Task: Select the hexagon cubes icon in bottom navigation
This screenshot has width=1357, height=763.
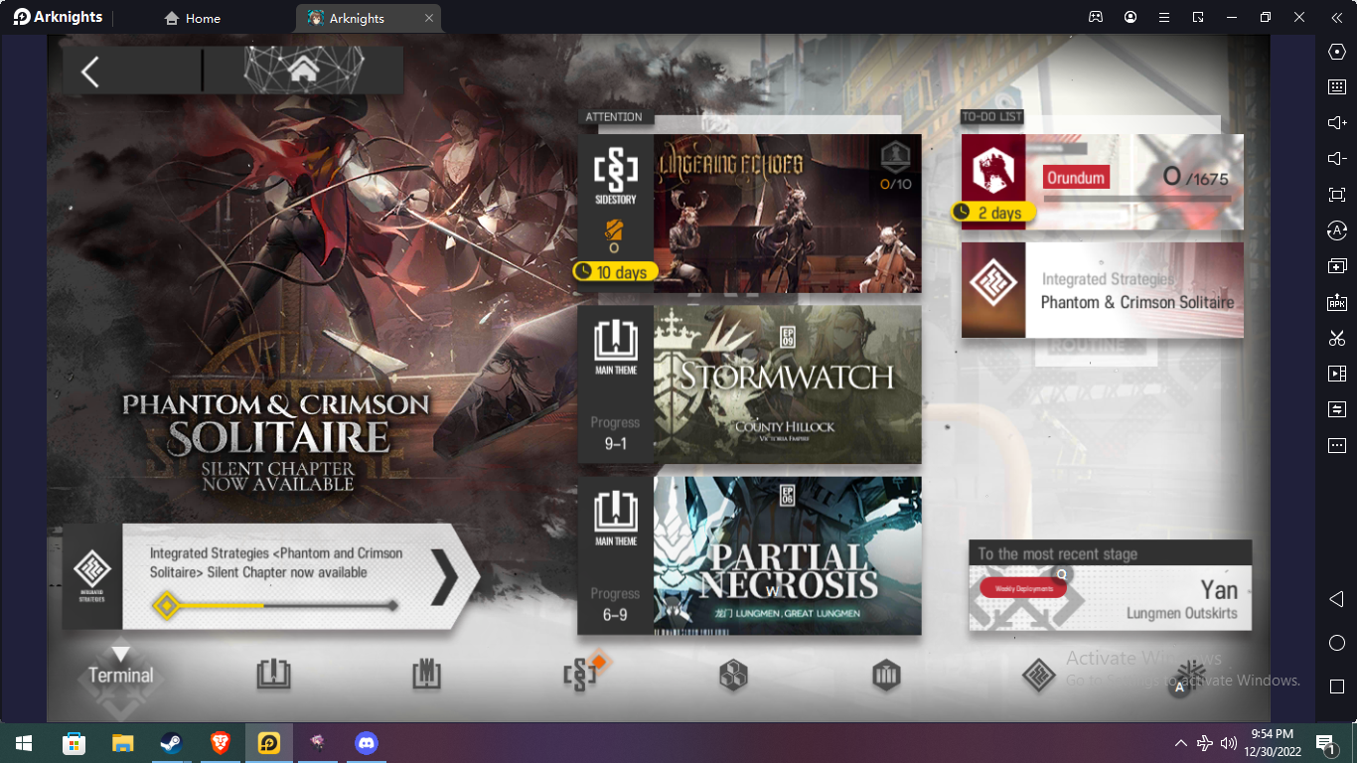Action: pos(733,676)
